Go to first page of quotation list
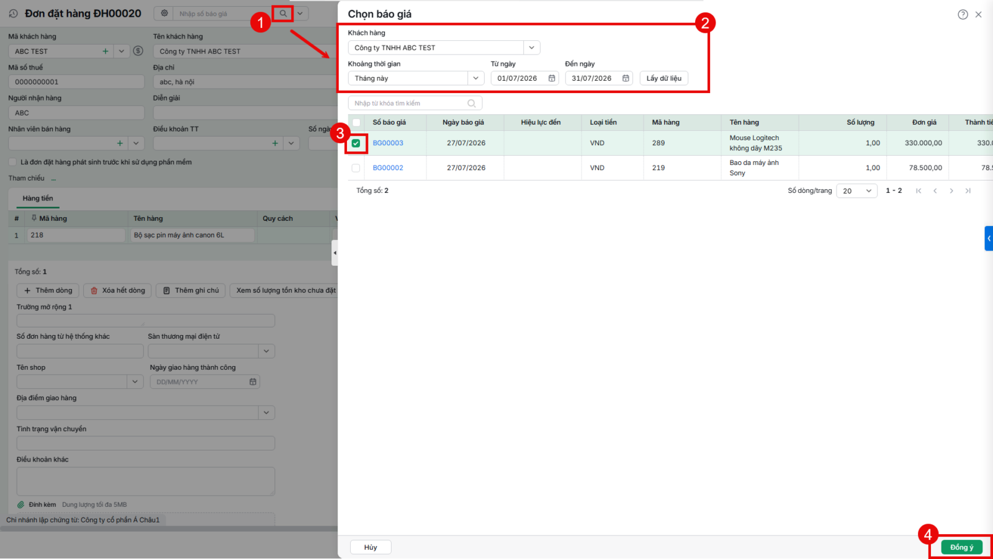Image resolution: width=993 pixels, height=559 pixels. tap(919, 190)
